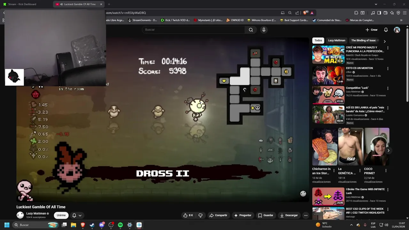Select The Binding of Isaac filter chip
Screen dimensions: 409x230
coord(365,41)
